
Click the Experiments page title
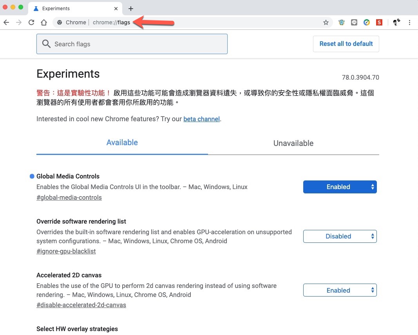[68, 74]
